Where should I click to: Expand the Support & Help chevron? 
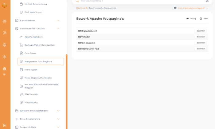58,127
